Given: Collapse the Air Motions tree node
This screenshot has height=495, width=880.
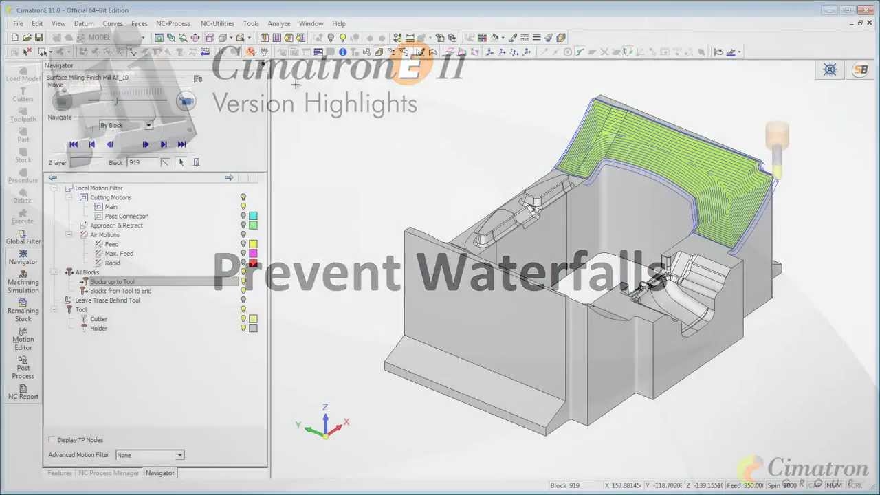Looking at the screenshot, I should point(69,235).
